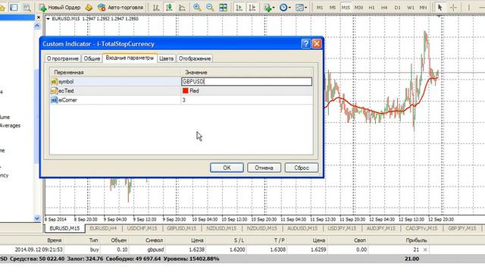485x273 pixels.
Task: Select the D1 timeframe
Action: coord(397,7)
